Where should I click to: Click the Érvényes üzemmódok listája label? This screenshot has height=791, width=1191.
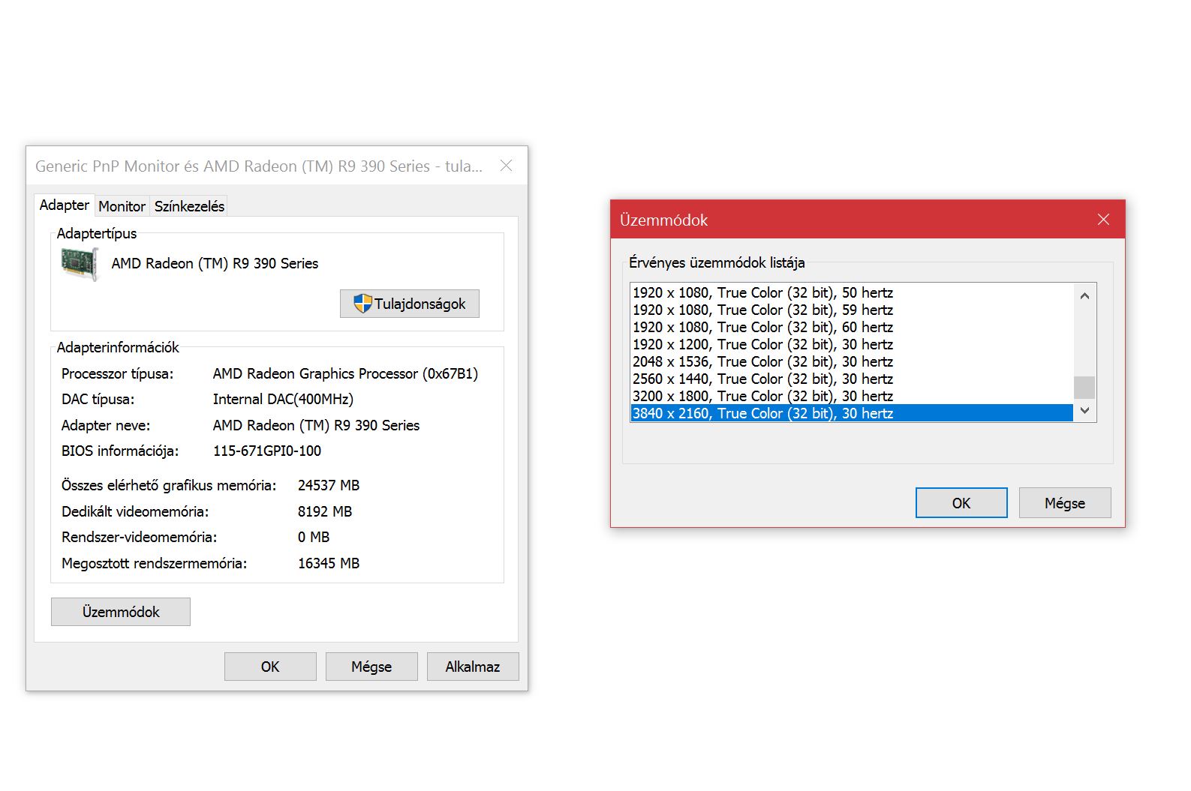pyautogui.click(x=717, y=262)
